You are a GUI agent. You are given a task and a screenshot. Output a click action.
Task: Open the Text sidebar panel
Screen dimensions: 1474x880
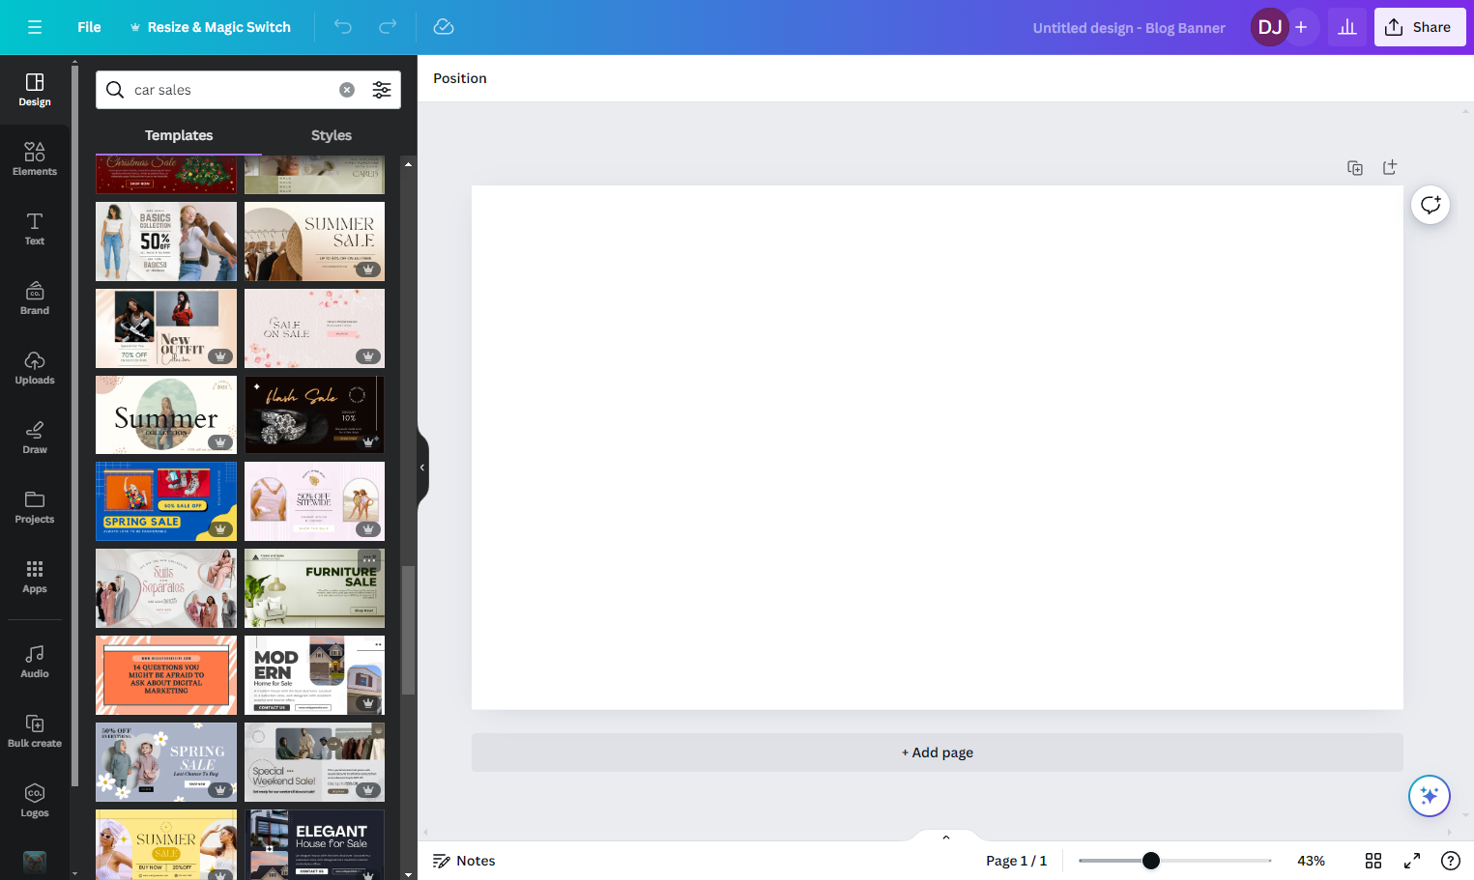35,229
